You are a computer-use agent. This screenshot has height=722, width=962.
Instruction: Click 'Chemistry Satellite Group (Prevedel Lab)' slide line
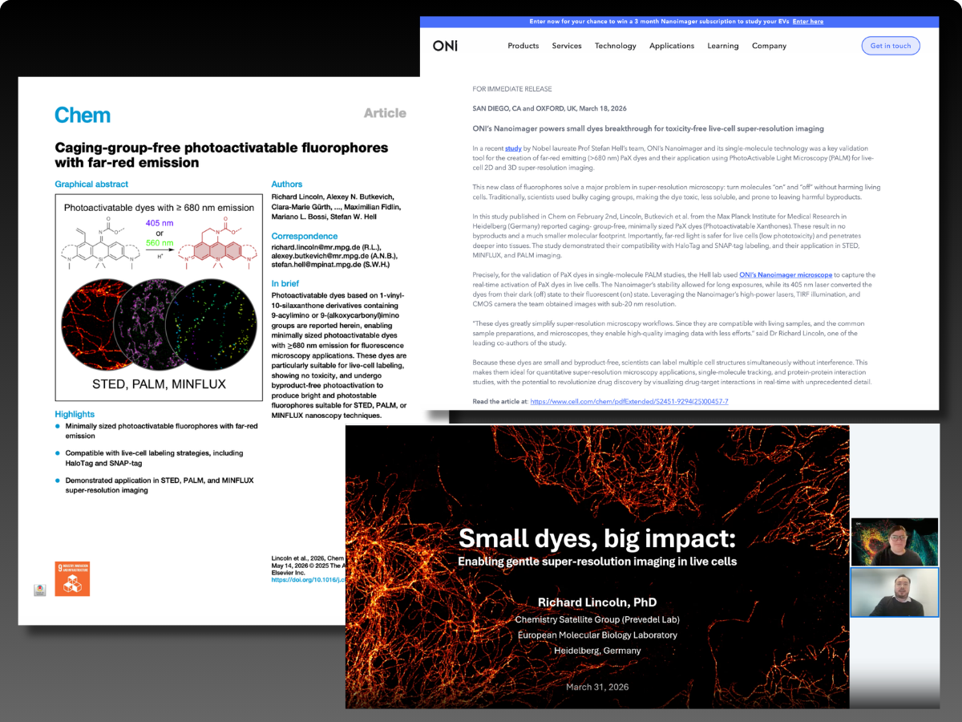[x=597, y=619]
